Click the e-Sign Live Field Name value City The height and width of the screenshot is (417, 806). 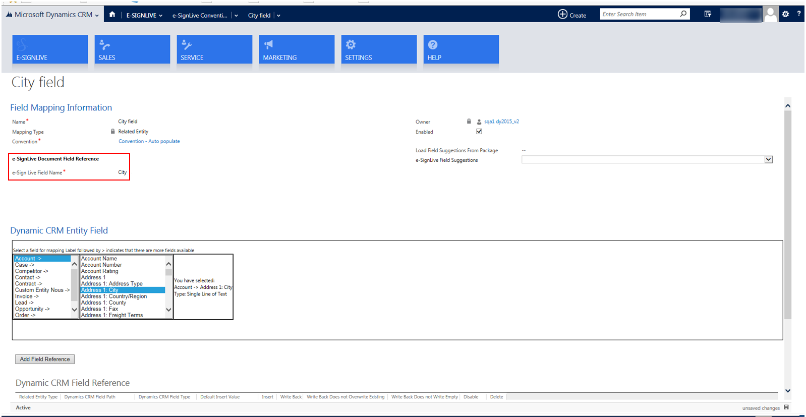123,172
